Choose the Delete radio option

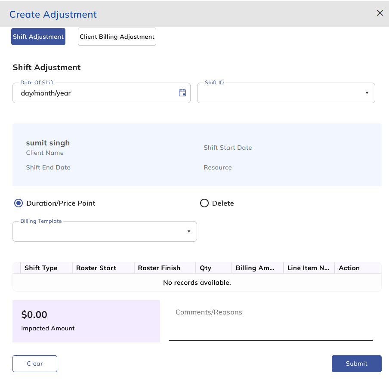[x=204, y=203]
